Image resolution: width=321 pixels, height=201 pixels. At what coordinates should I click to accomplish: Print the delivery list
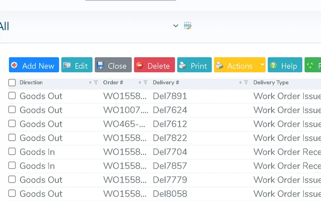point(194,65)
